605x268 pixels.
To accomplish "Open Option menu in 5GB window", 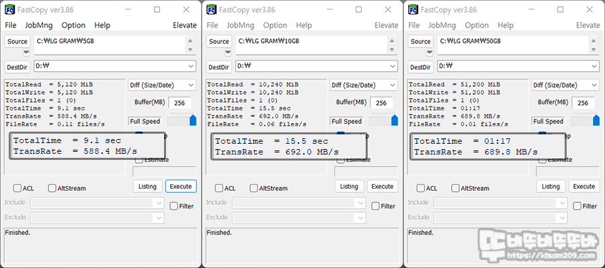I will [x=73, y=25].
